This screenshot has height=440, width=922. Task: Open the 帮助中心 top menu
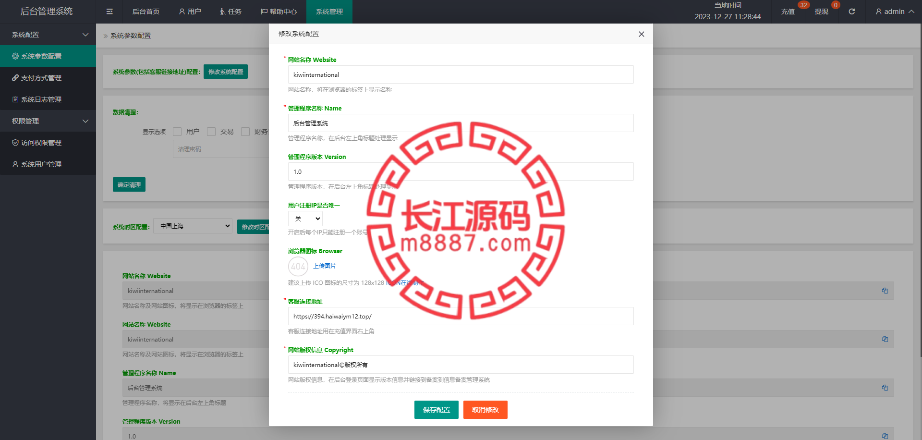click(279, 12)
